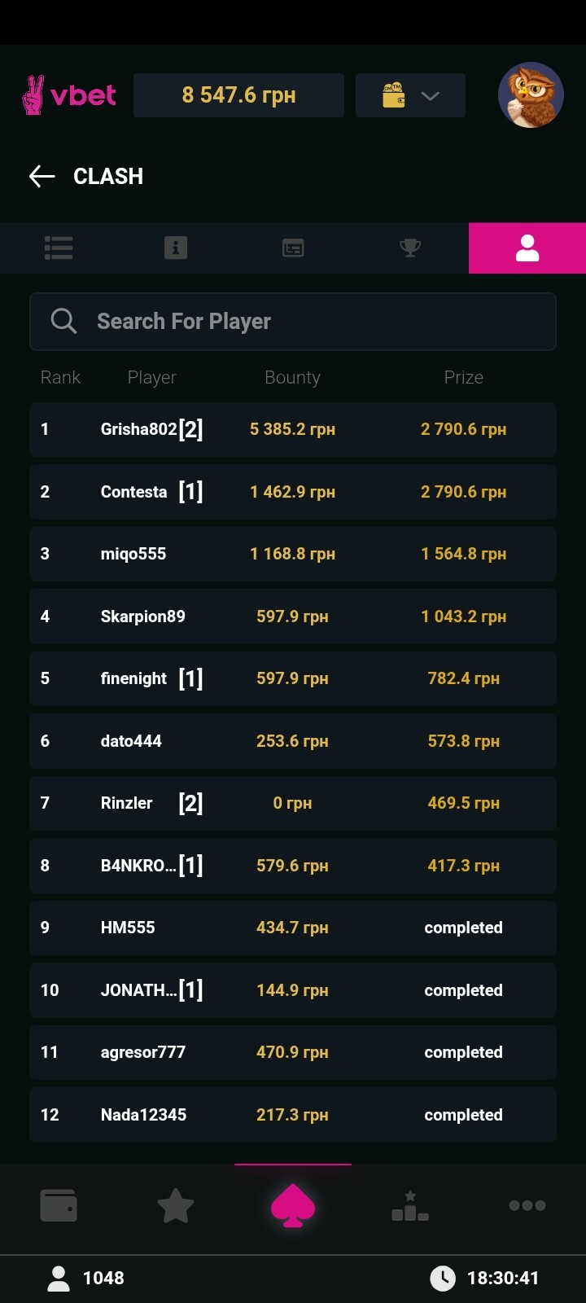Image resolution: width=586 pixels, height=1303 pixels.
Task: Tap the vbet logo
Action: tap(69, 95)
